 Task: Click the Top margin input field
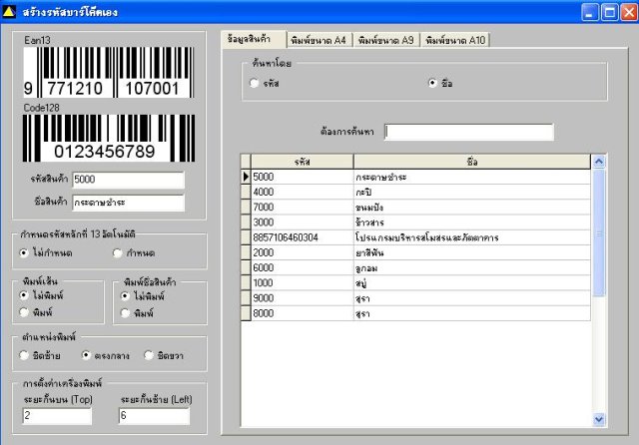[x=57, y=416]
